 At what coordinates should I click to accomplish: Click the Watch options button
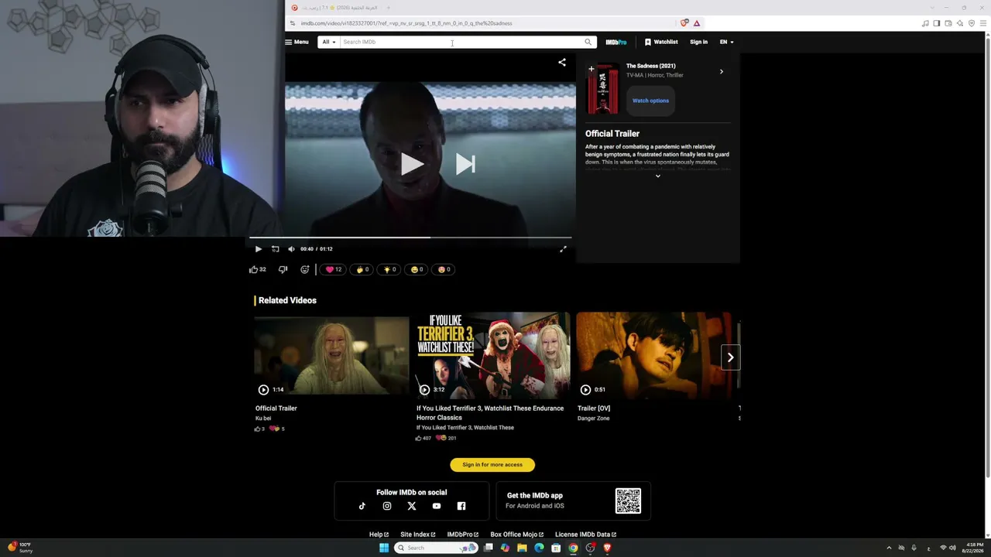click(650, 101)
